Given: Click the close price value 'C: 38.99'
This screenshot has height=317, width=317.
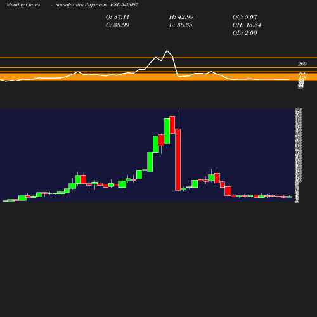Looking at the screenshot, I should (117, 25).
